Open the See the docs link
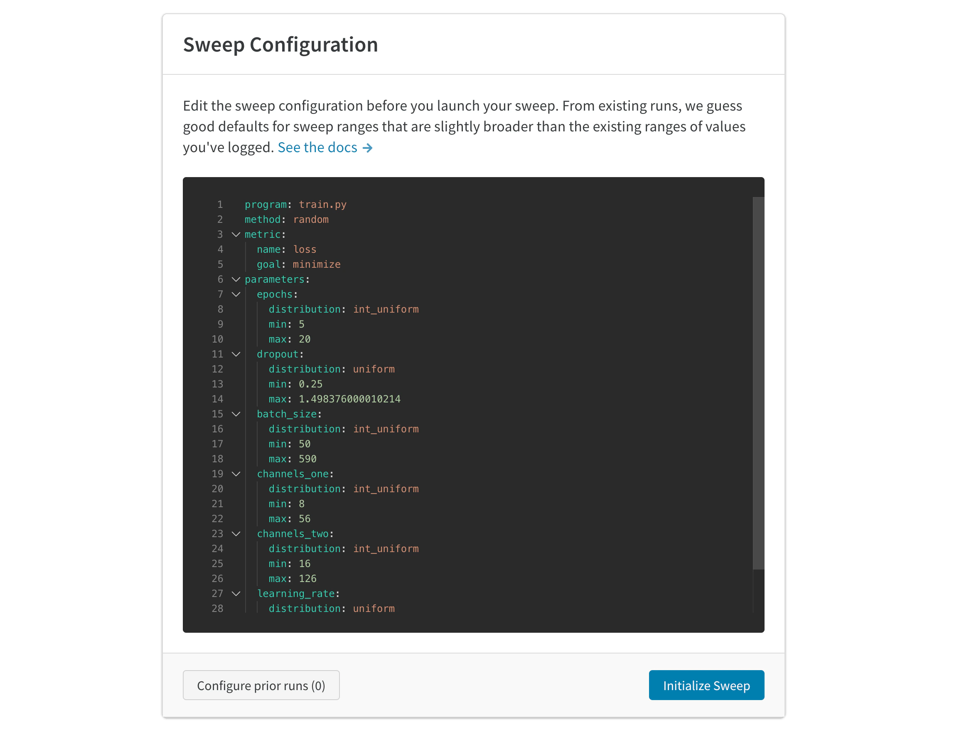Screen dimensions: 959x735 click(x=317, y=148)
